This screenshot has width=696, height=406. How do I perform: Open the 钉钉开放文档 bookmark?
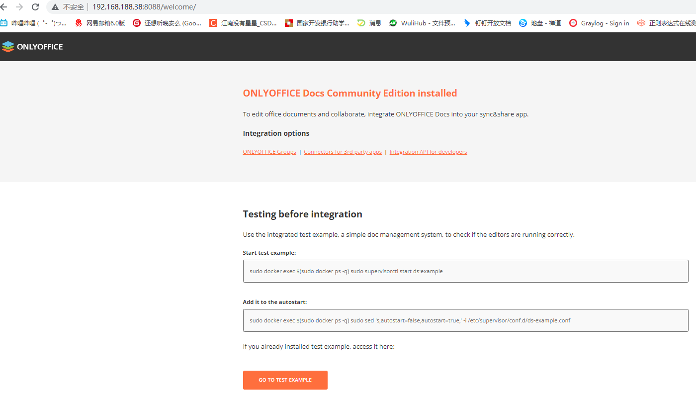[x=487, y=23]
